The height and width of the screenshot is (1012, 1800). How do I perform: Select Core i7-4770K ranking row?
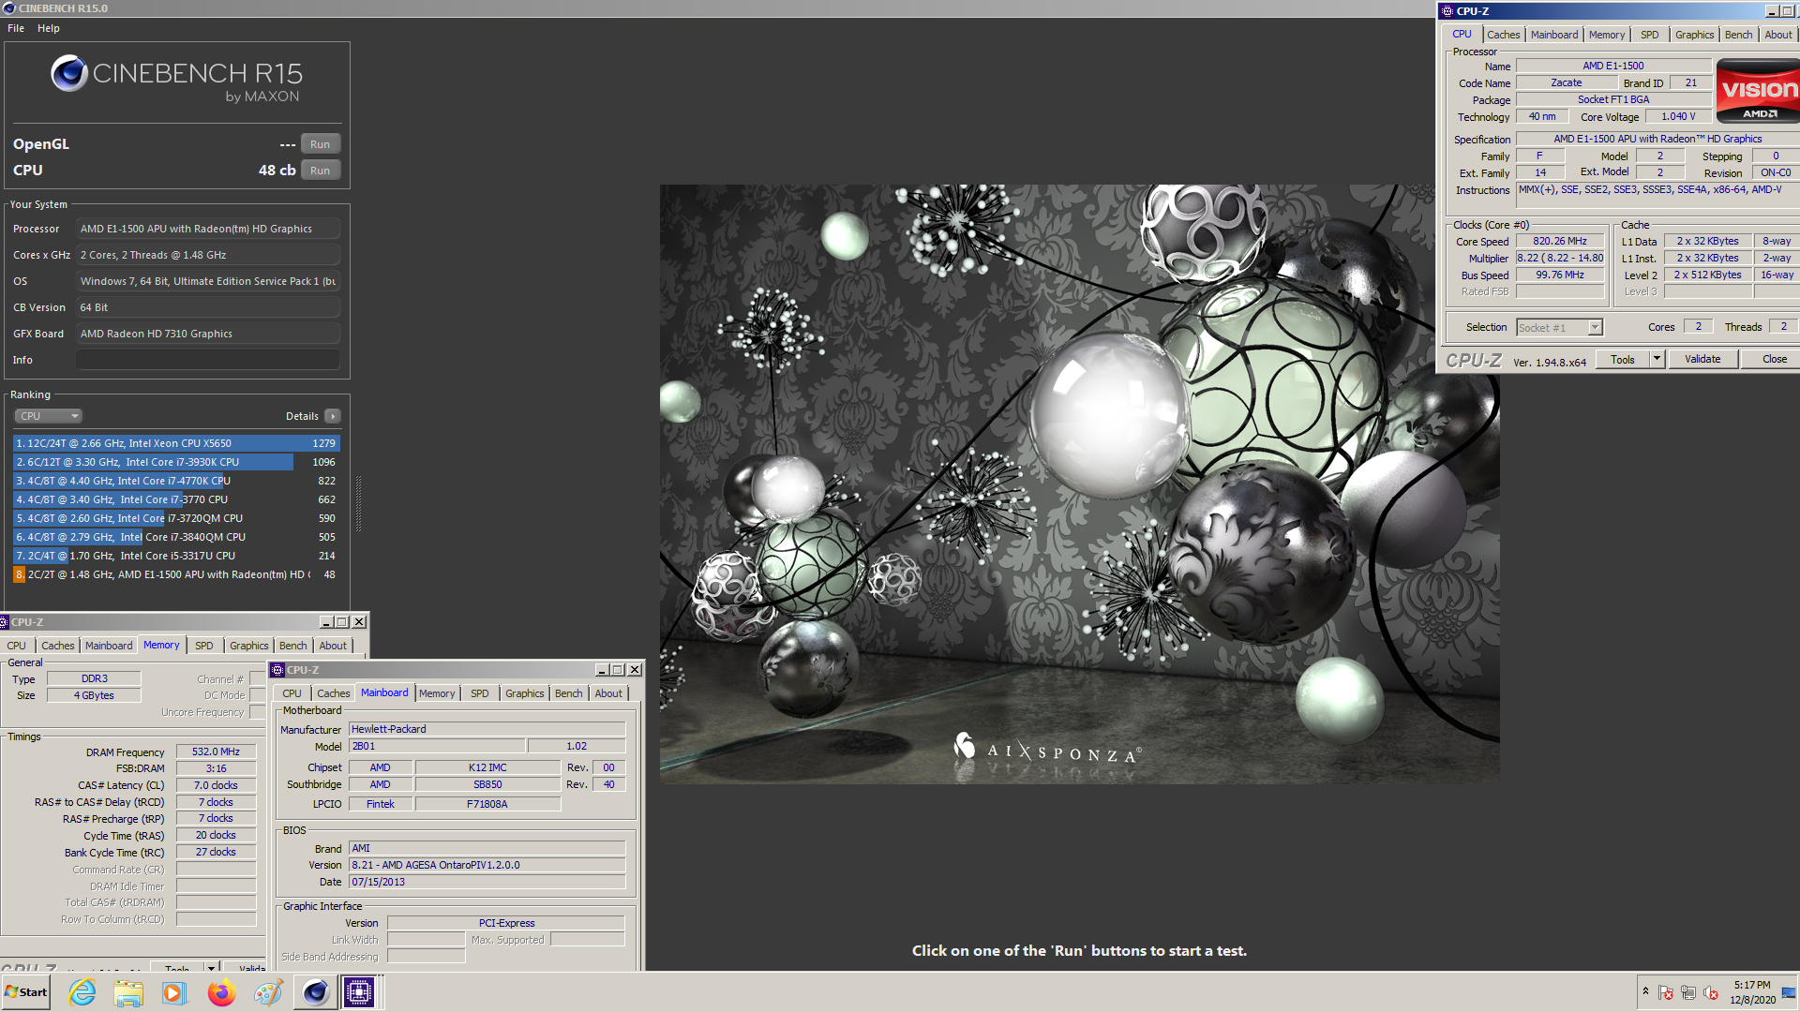[x=176, y=481]
